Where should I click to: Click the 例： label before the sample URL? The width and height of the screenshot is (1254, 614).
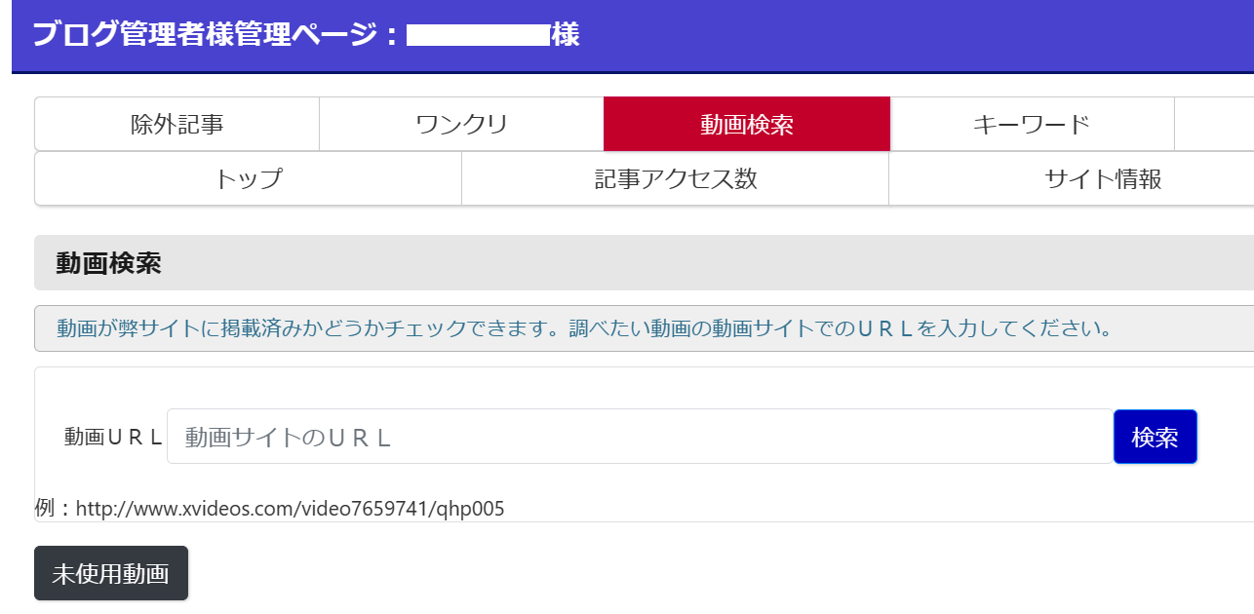[54, 509]
